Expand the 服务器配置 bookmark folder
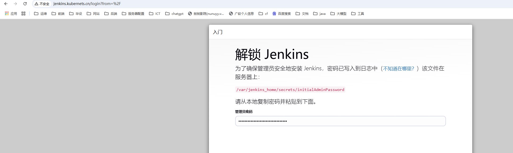The height and width of the screenshot is (153, 513). pyautogui.click(x=133, y=14)
